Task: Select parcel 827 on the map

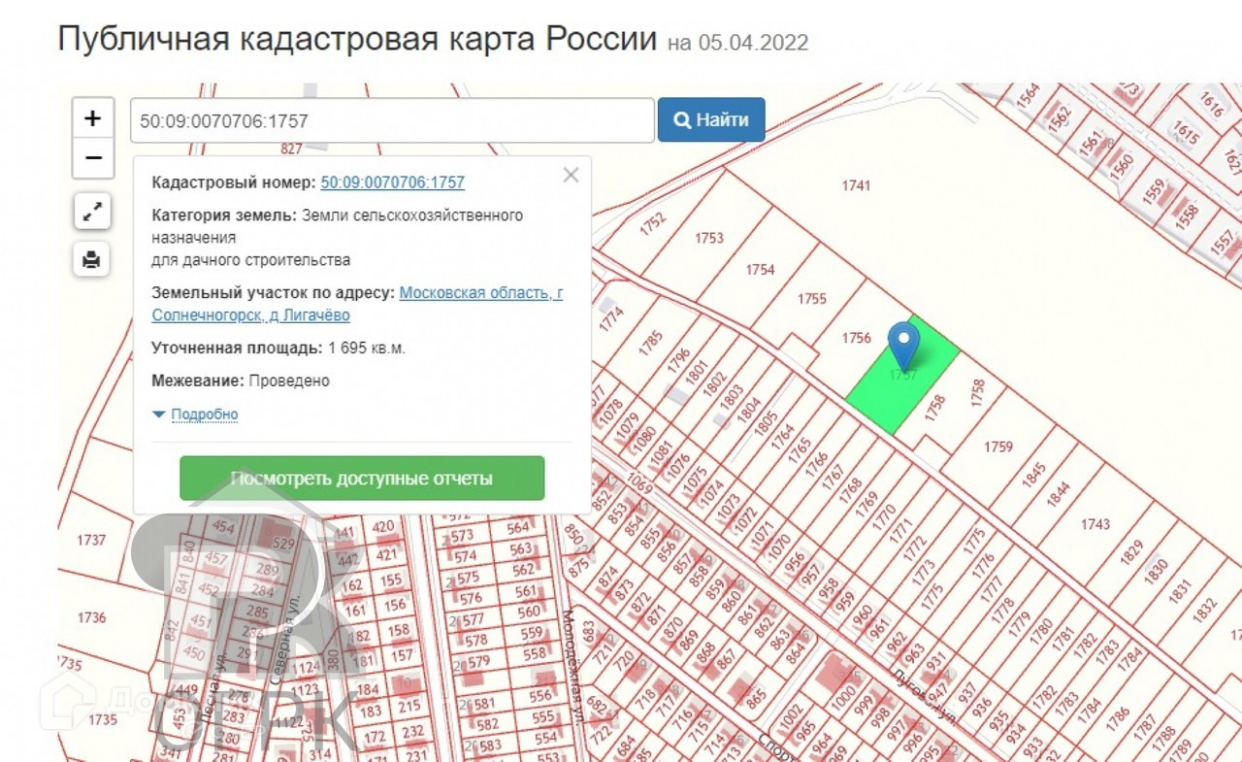Action: click(x=291, y=149)
